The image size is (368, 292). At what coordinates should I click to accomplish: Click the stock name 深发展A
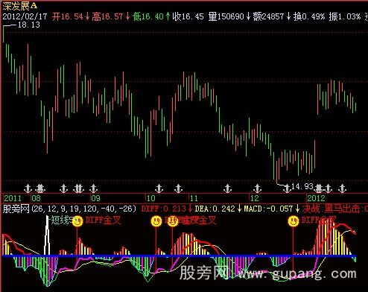click(20, 6)
